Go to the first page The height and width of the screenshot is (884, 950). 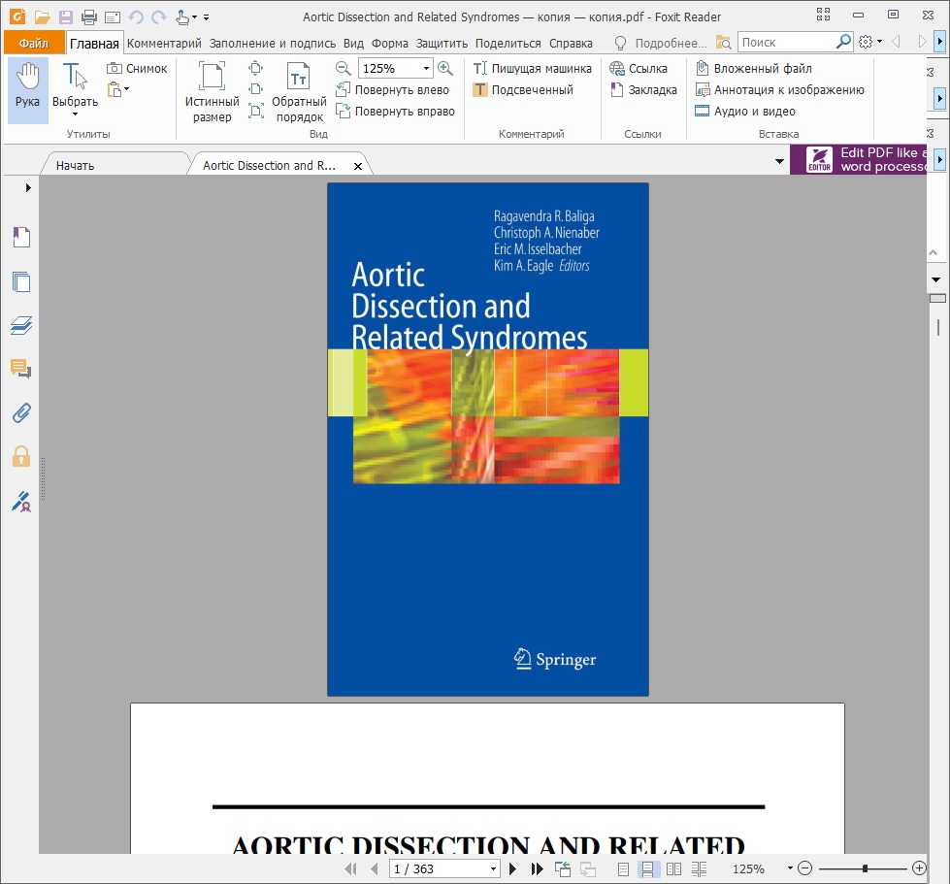coord(350,868)
